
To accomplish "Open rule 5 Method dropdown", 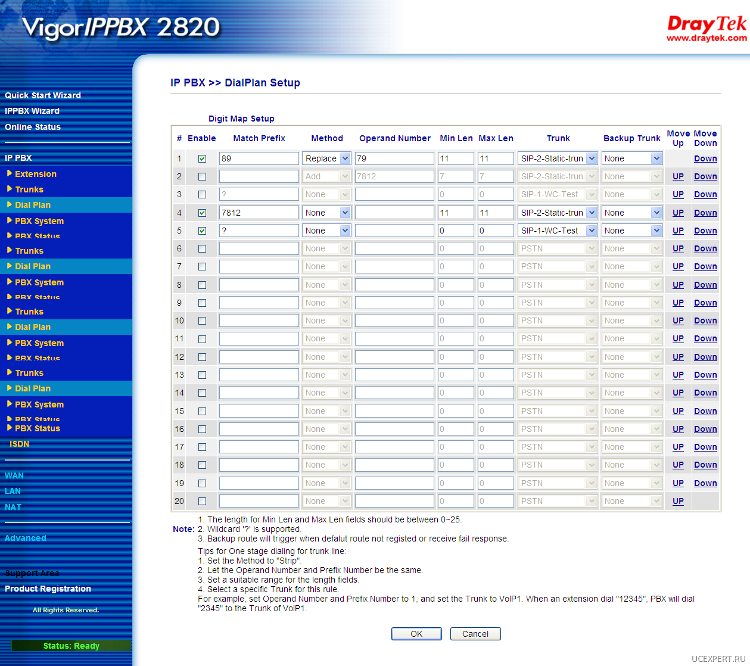I will click(x=326, y=231).
